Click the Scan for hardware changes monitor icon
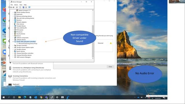Viewport: 185px width, 104px height. tap(29, 7)
